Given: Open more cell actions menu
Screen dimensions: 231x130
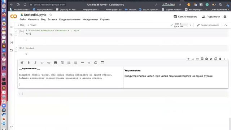Looking at the screenshot, I should [x=225, y=59].
